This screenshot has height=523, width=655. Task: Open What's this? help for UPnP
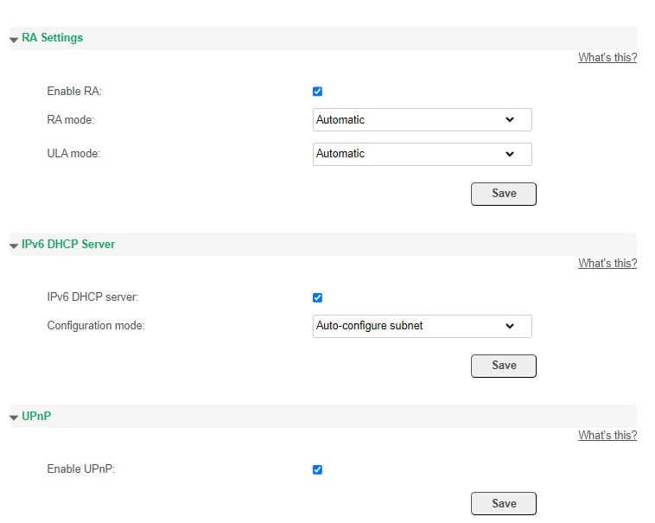[607, 436]
